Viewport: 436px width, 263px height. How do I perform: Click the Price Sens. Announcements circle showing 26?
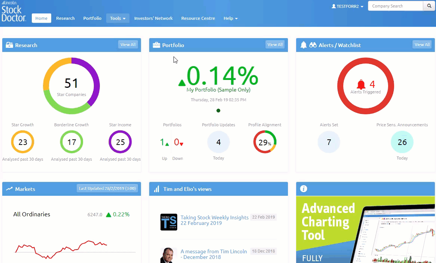(x=402, y=142)
